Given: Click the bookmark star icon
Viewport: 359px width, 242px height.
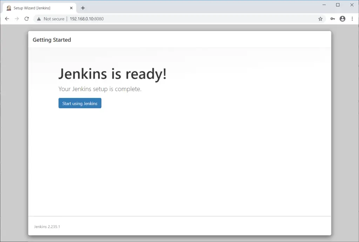Looking at the screenshot, I should point(320,19).
